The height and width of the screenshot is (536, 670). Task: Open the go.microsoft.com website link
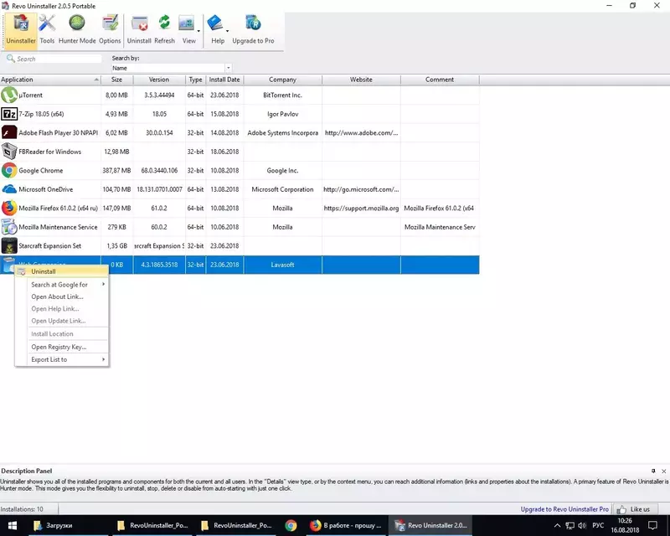361,189
